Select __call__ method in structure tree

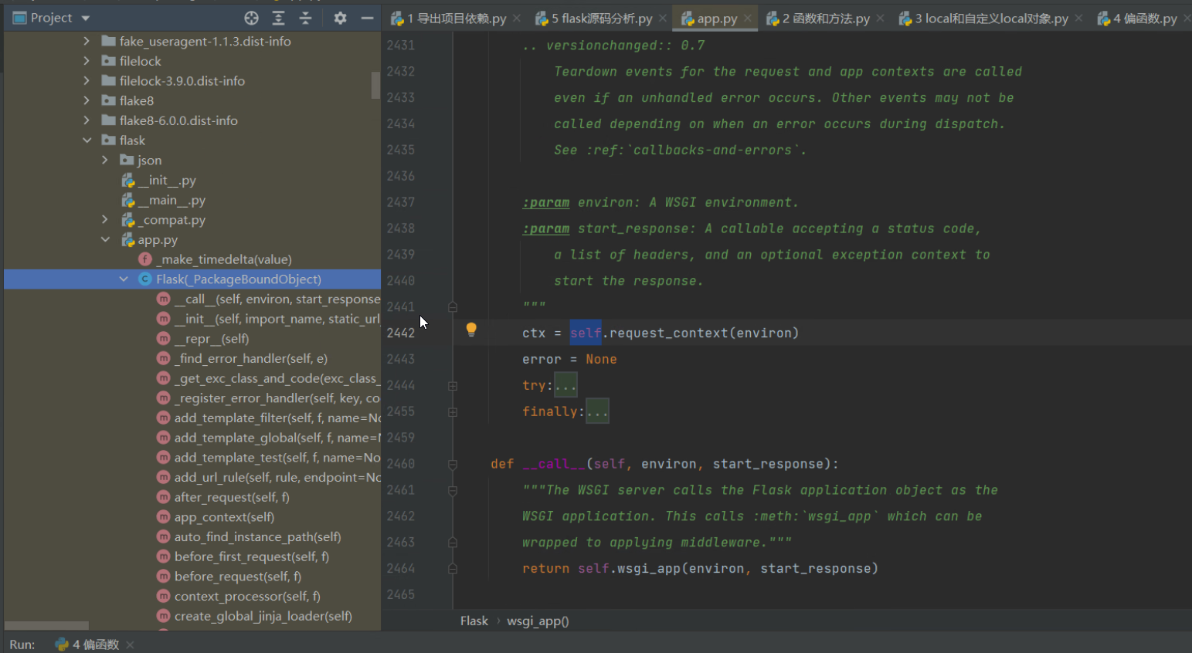point(269,299)
